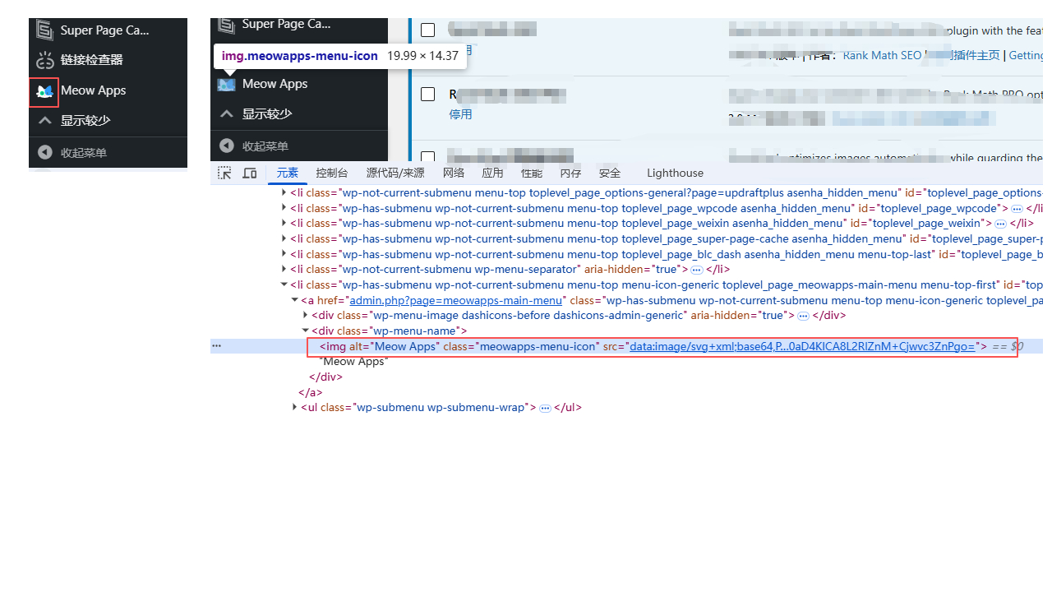Collapse the a href meowapps anchor node

coord(295,300)
